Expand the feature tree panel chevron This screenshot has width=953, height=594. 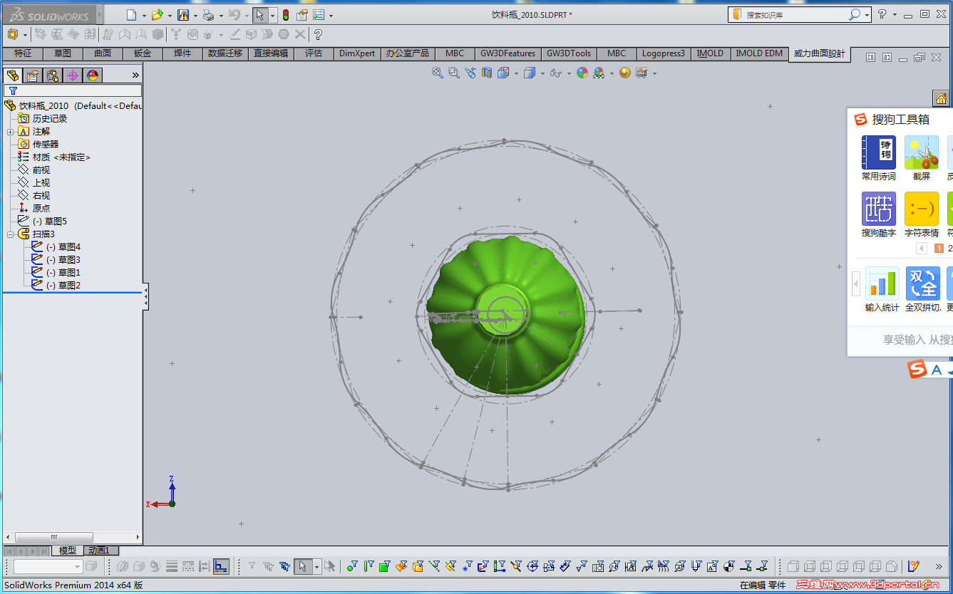pyautogui.click(x=135, y=75)
